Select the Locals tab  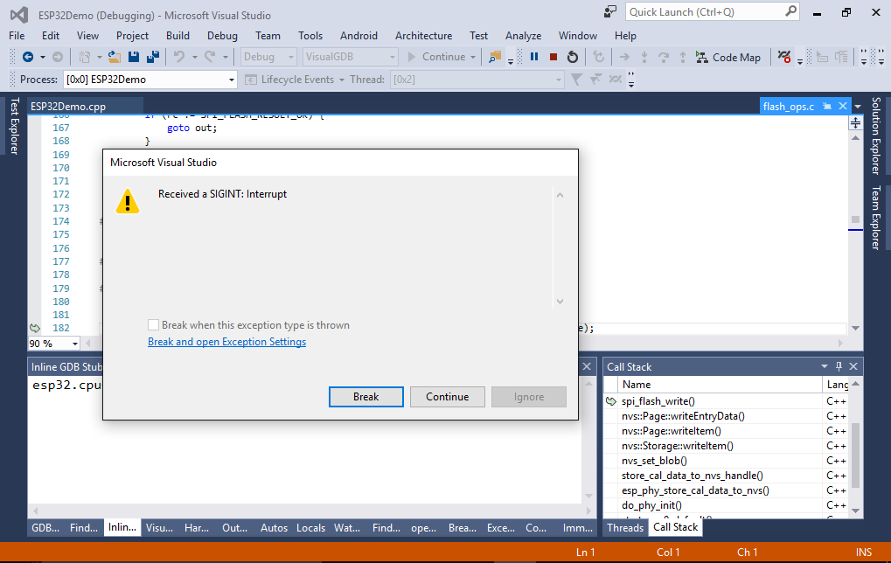[310, 527]
